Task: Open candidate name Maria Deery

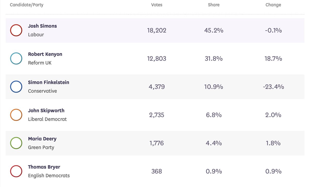Action: [42, 139]
